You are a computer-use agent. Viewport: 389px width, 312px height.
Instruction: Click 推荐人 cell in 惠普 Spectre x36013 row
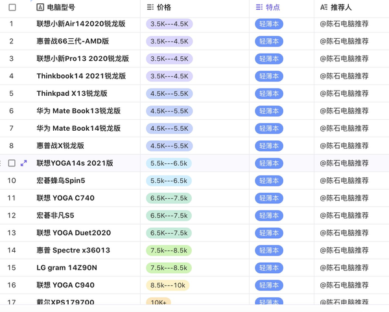click(x=351, y=251)
